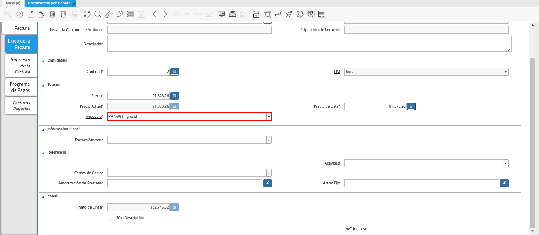
Task: Open Help from the toolbar
Action: point(20,14)
